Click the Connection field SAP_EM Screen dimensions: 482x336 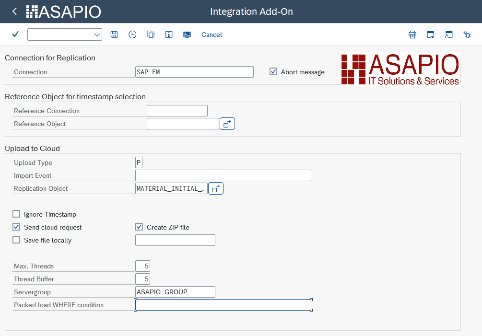(x=194, y=72)
